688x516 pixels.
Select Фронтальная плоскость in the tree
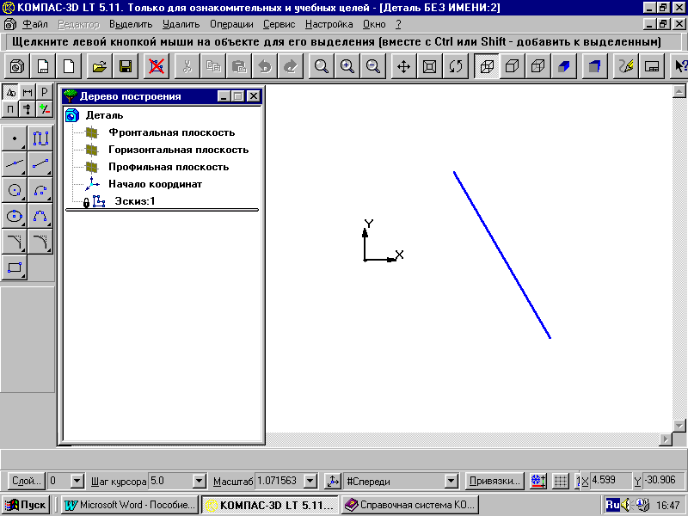point(171,132)
